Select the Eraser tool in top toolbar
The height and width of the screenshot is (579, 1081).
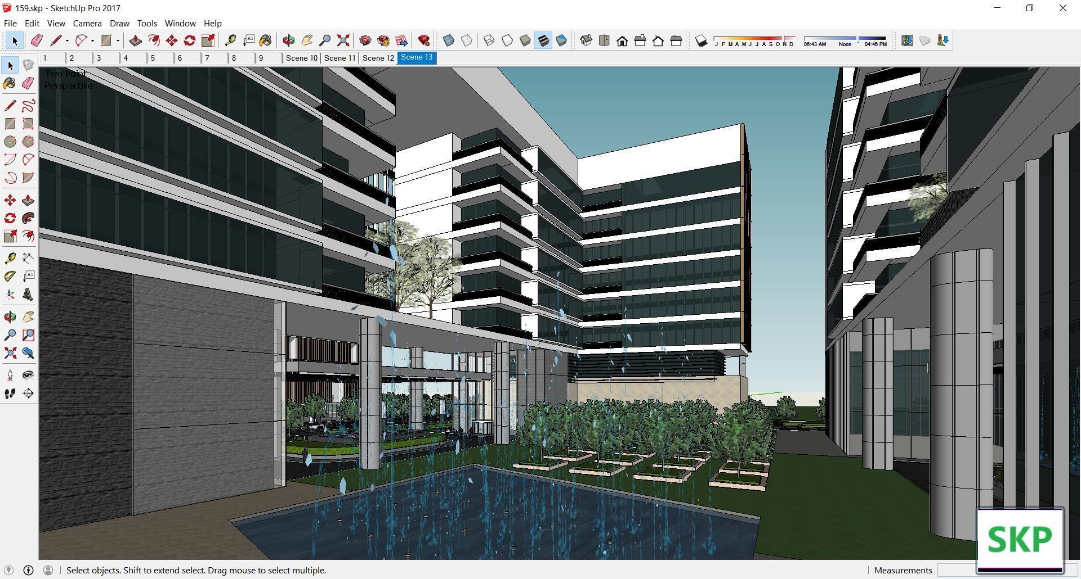tap(37, 40)
